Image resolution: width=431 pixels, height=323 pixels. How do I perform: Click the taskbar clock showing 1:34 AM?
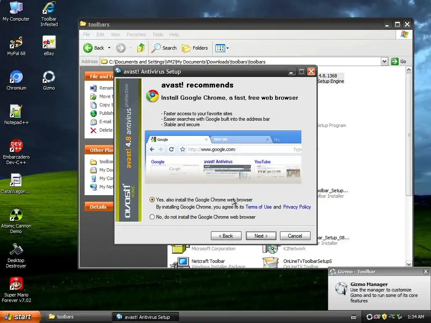coord(415,317)
